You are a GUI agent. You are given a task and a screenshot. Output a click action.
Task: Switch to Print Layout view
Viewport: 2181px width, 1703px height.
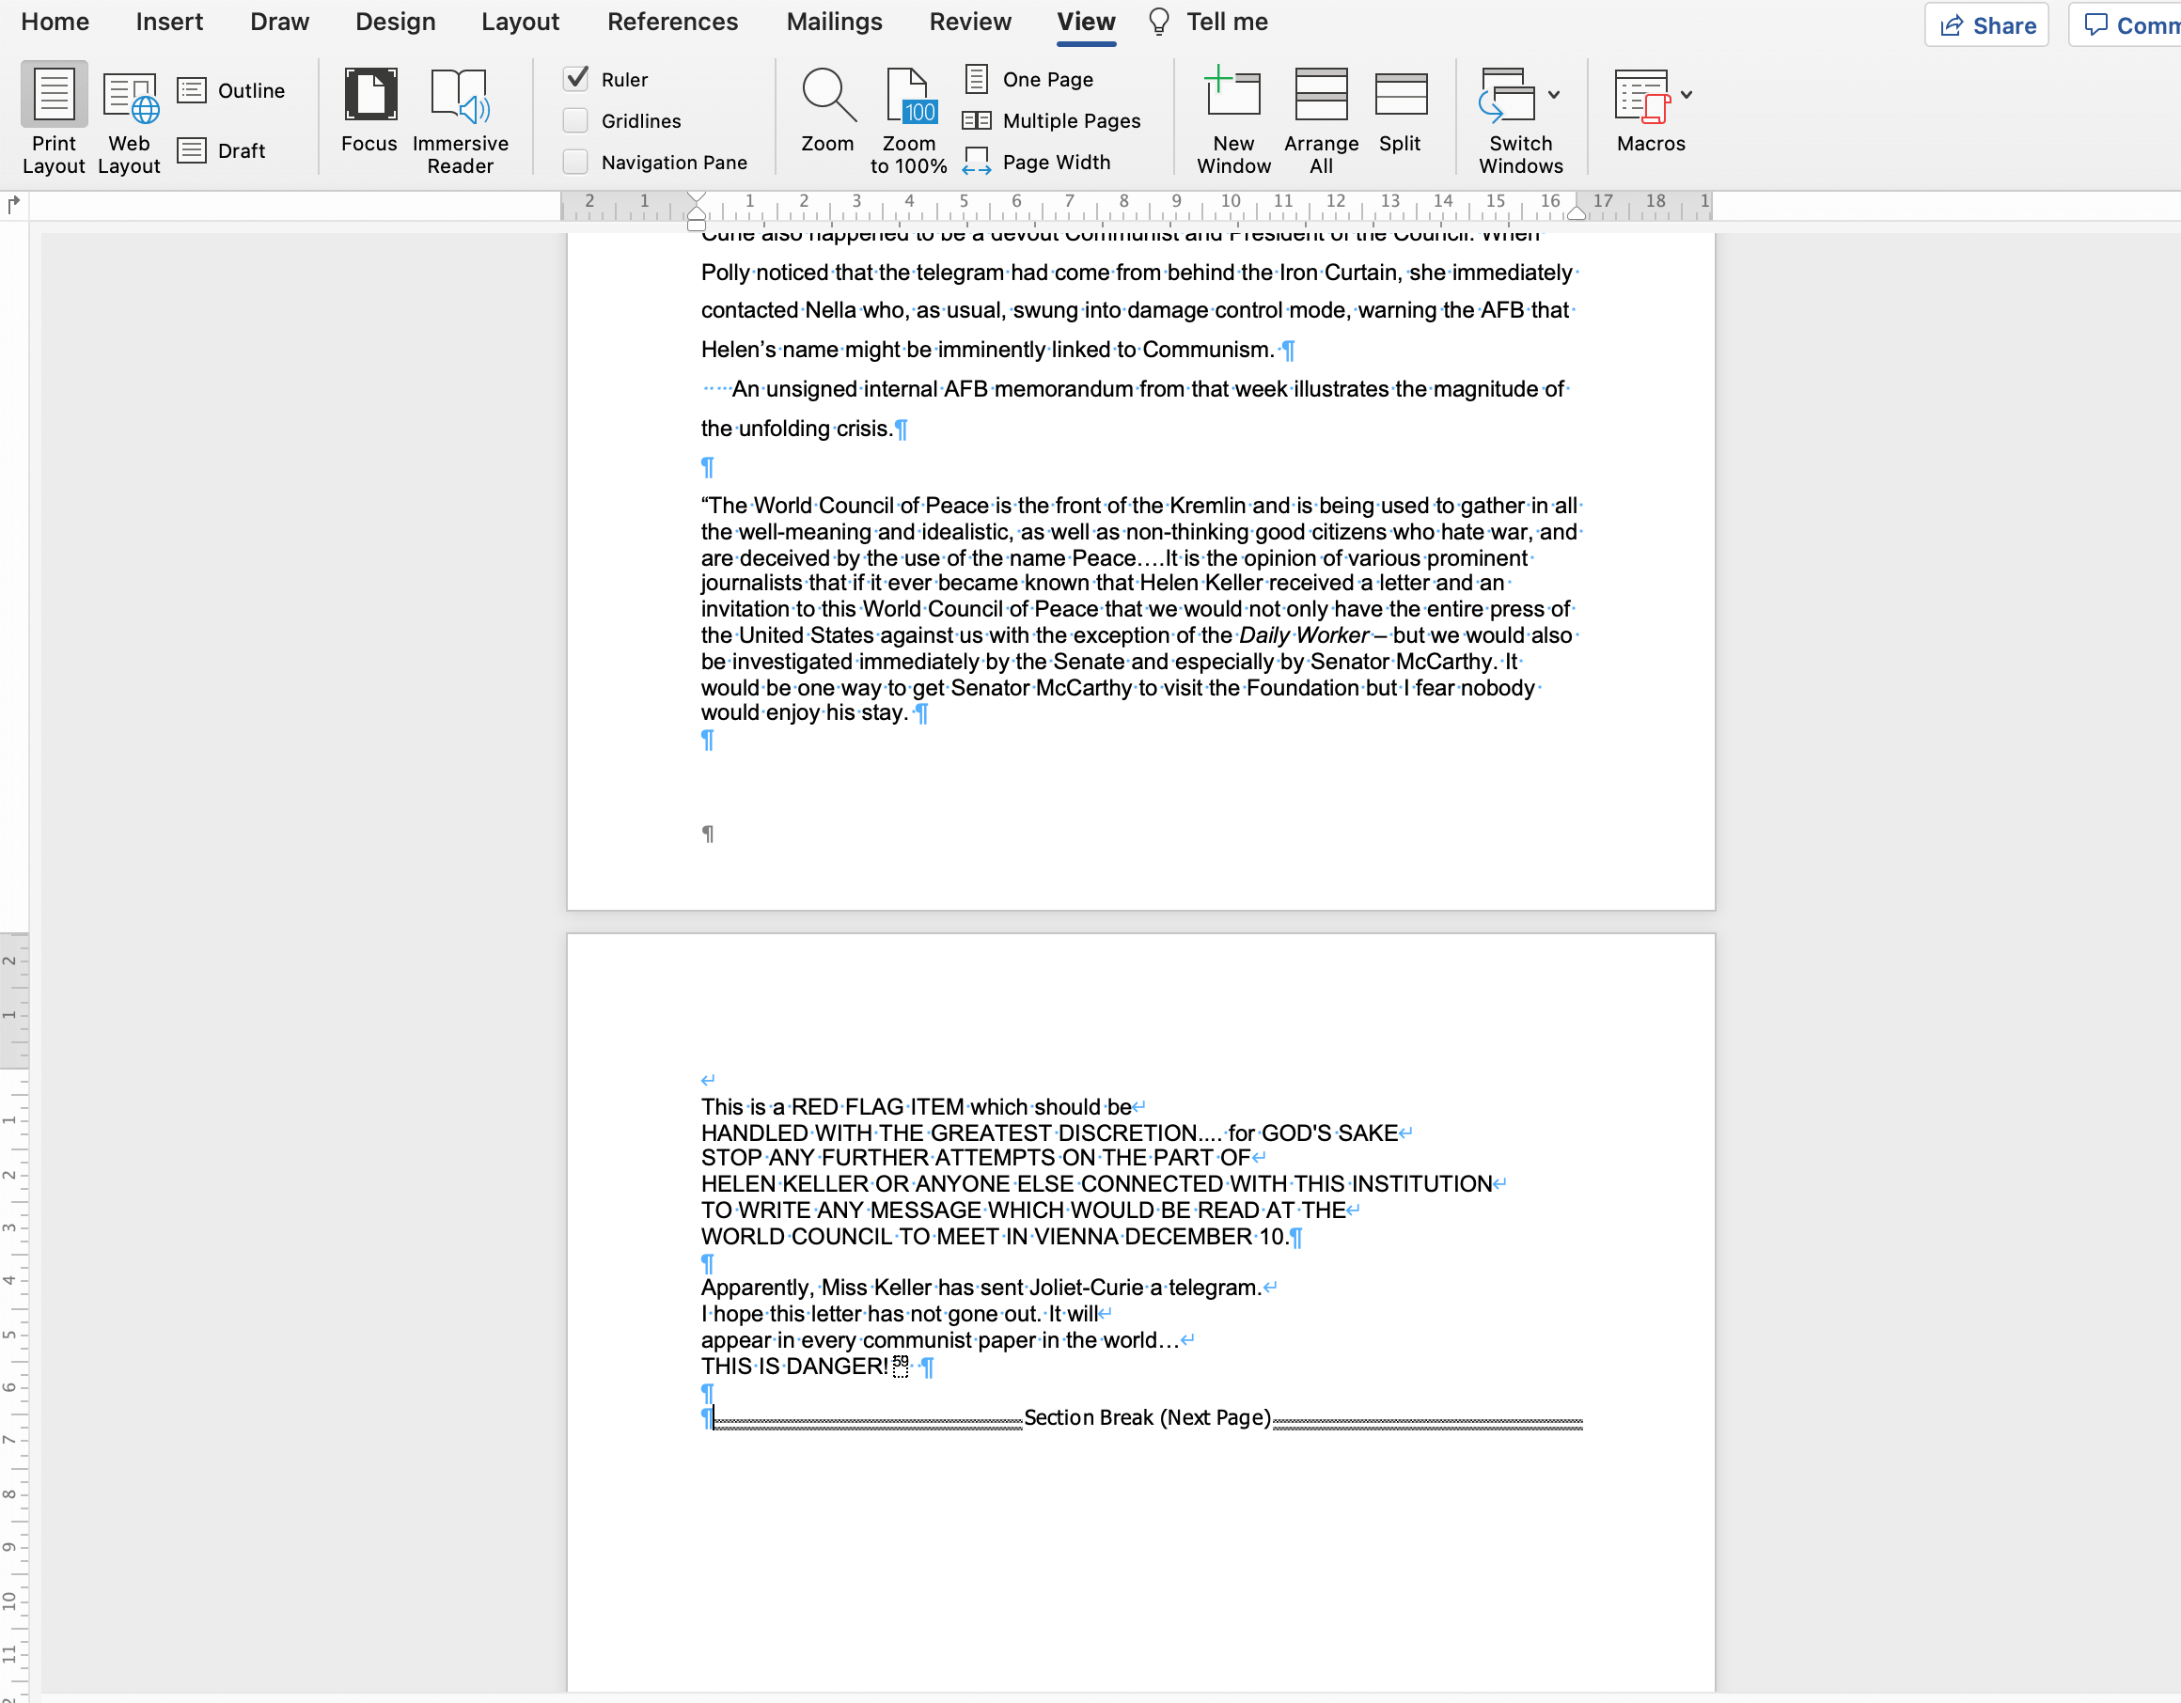point(54,117)
